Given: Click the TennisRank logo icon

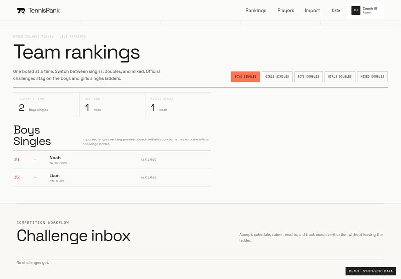Looking at the screenshot, I should tap(21, 11).
